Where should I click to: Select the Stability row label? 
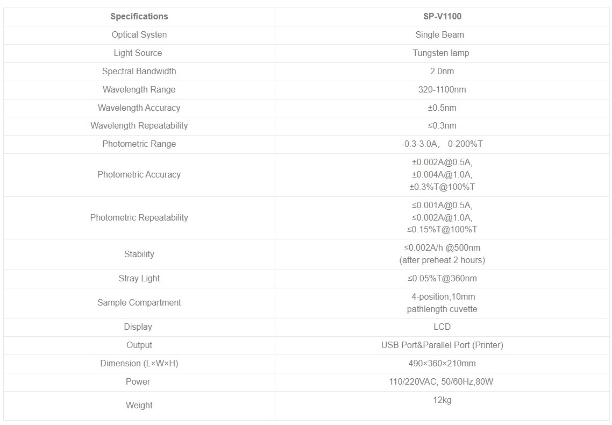point(139,254)
